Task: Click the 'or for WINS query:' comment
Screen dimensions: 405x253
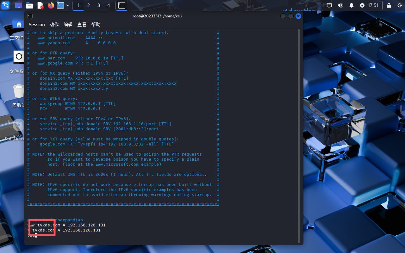Action: point(55,99)
